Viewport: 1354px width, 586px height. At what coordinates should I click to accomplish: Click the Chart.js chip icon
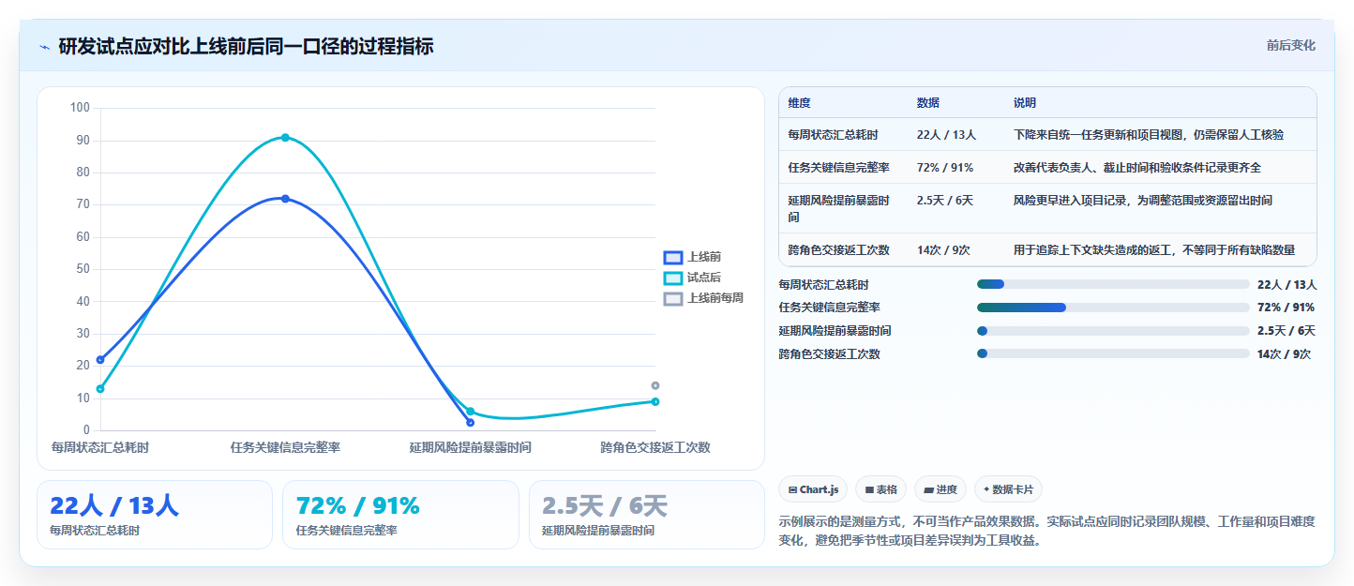(793, 489)
